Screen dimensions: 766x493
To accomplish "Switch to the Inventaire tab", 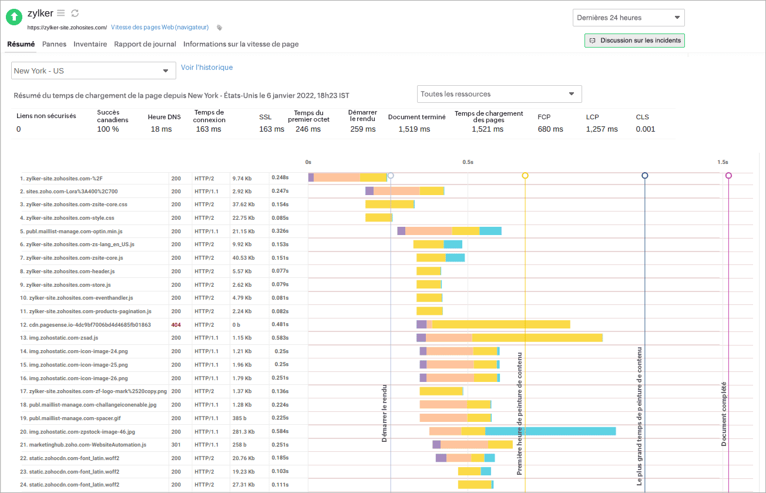I will pyautogui.click(x=90, y=44).
